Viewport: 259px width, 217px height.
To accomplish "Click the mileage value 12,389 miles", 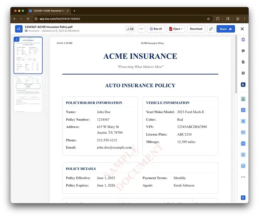I will click(186, 142).
